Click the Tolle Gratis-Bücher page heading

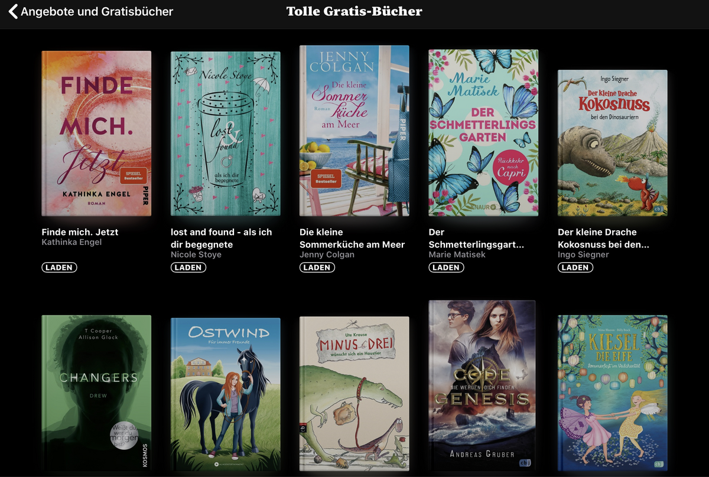click(x=354, y=11)
